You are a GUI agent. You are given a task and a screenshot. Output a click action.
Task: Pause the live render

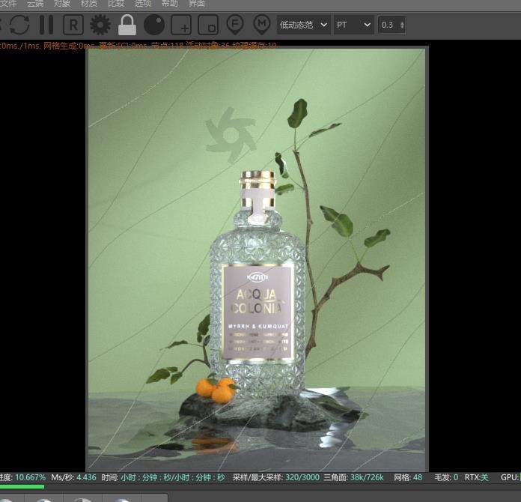coord(46,25)
